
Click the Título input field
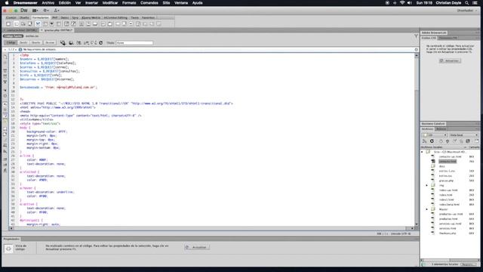click(134, 43)
